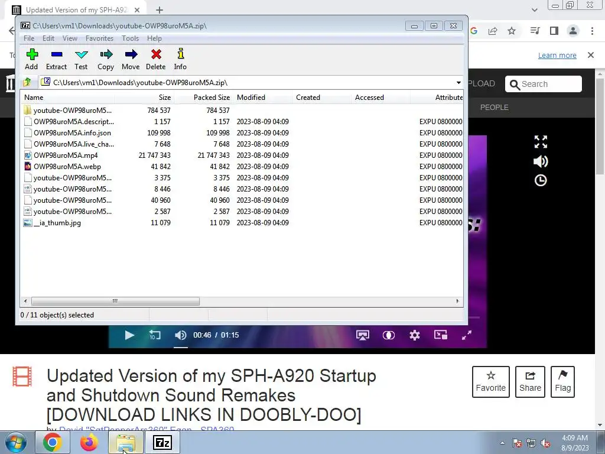
Task: Open the File menu in 7-Zip
Action: pos(29,38)
